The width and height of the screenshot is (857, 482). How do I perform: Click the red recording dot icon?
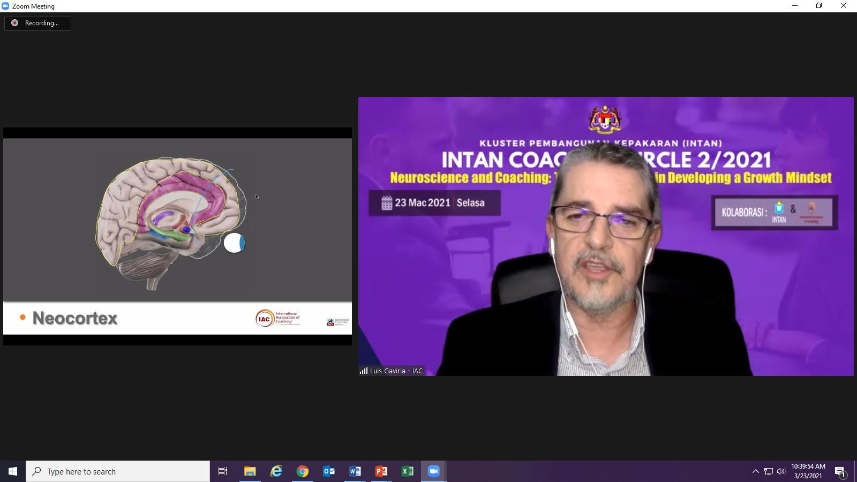coord(15,23)
